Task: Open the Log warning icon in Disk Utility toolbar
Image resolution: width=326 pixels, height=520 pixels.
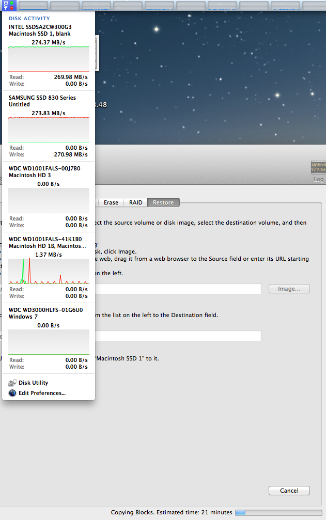Action: 318,167
